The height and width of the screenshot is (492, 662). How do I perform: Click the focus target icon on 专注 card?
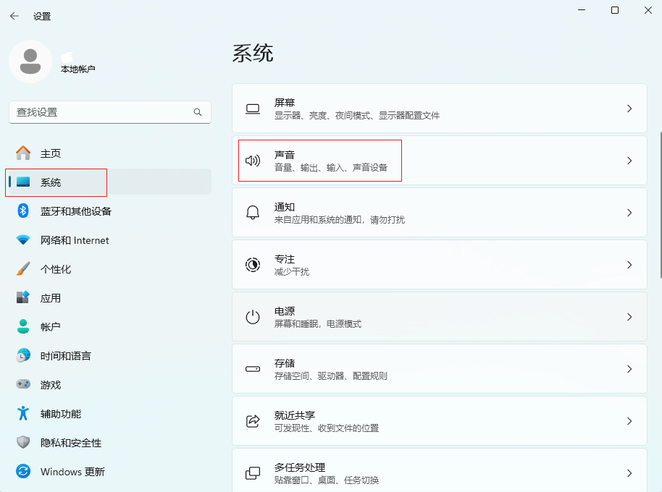click(253, 265)
